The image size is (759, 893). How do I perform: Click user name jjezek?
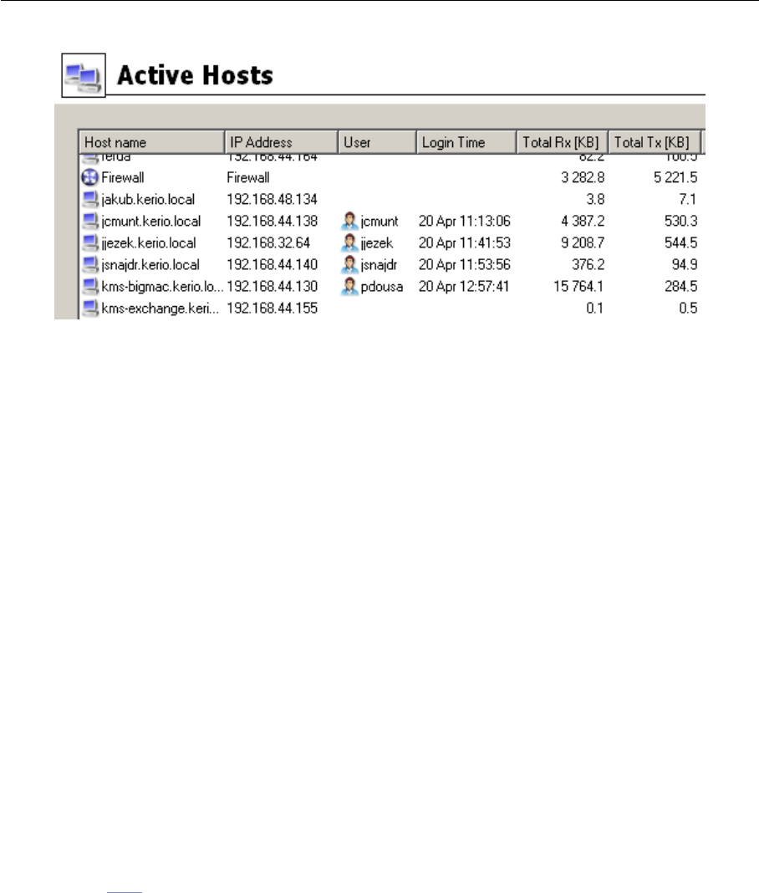pyautogui.click(x=376, y=243)
